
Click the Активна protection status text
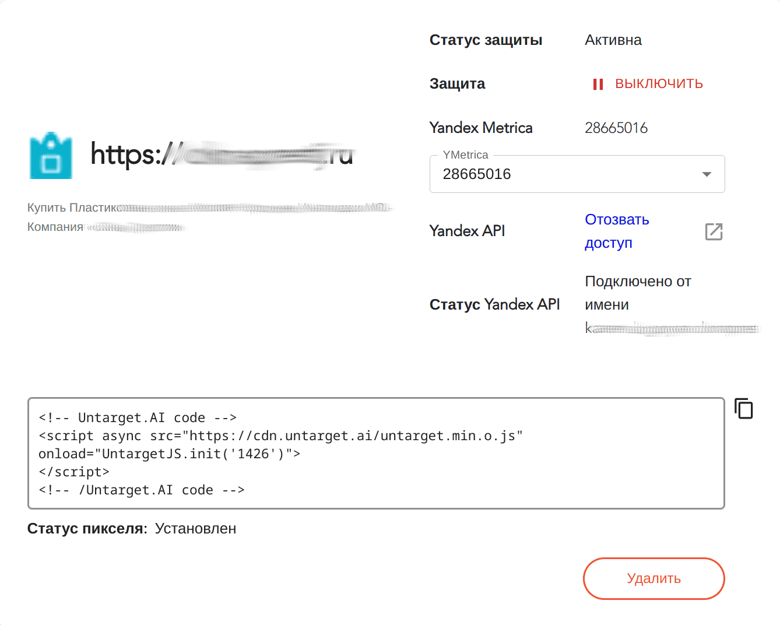coord(613,40)
